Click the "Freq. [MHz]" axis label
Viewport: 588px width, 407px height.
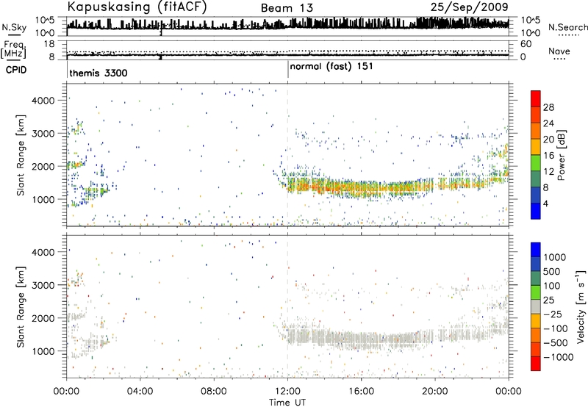coord(14,49)
